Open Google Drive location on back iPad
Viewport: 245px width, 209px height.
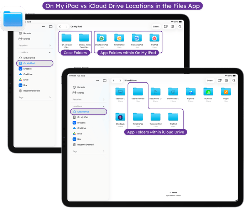tap(24, 80)
